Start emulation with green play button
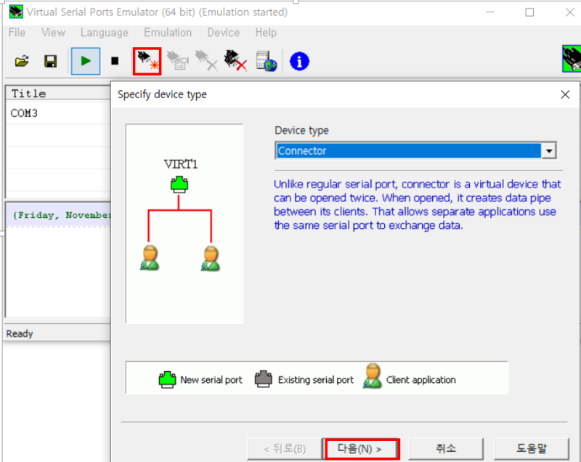 click(x=86, y=61)
